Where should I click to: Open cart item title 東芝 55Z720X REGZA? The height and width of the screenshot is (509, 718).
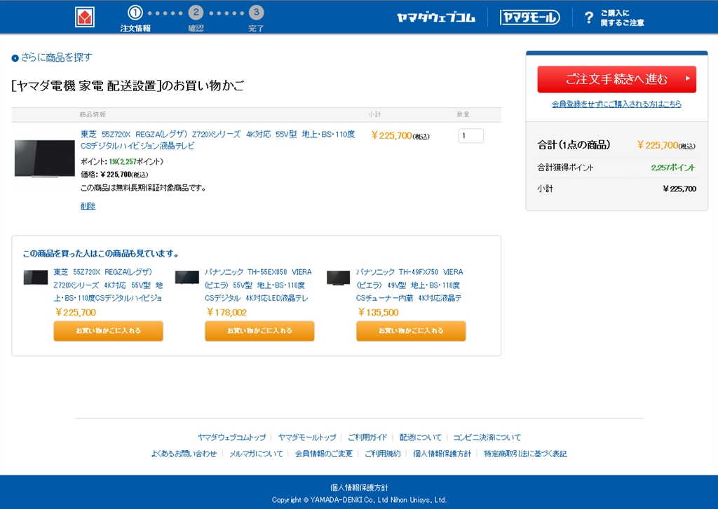[x=217, y=140]
